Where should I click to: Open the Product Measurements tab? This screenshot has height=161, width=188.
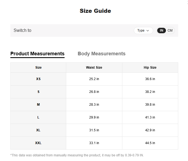click(37, 54)
